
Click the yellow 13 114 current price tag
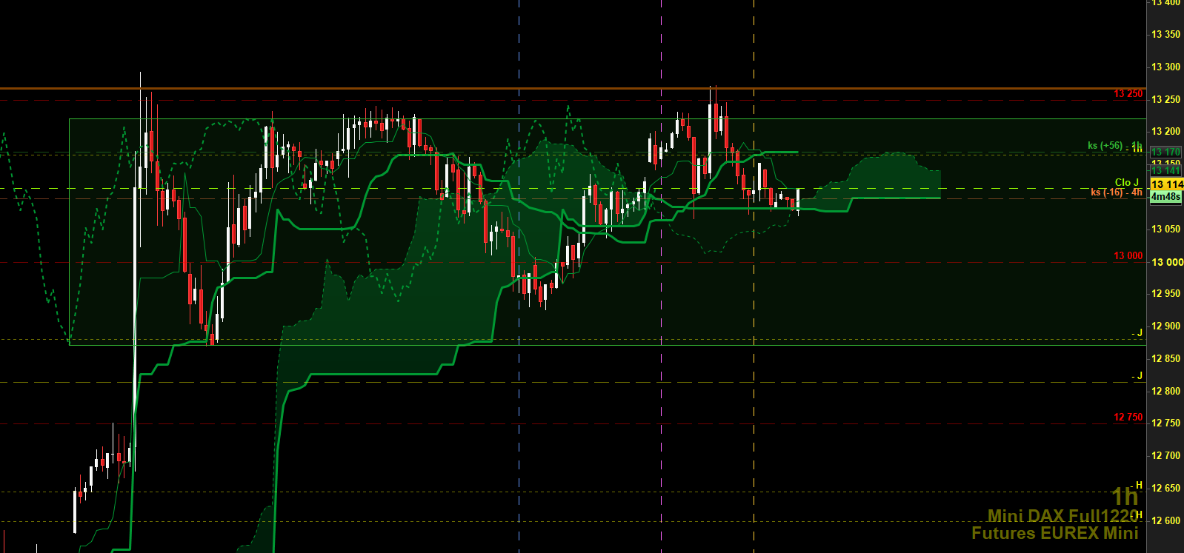click(x=1166, y=184)
